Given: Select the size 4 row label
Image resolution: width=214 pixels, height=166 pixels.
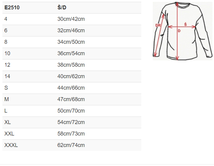Looking at the screenshot, I should (6, 19).
